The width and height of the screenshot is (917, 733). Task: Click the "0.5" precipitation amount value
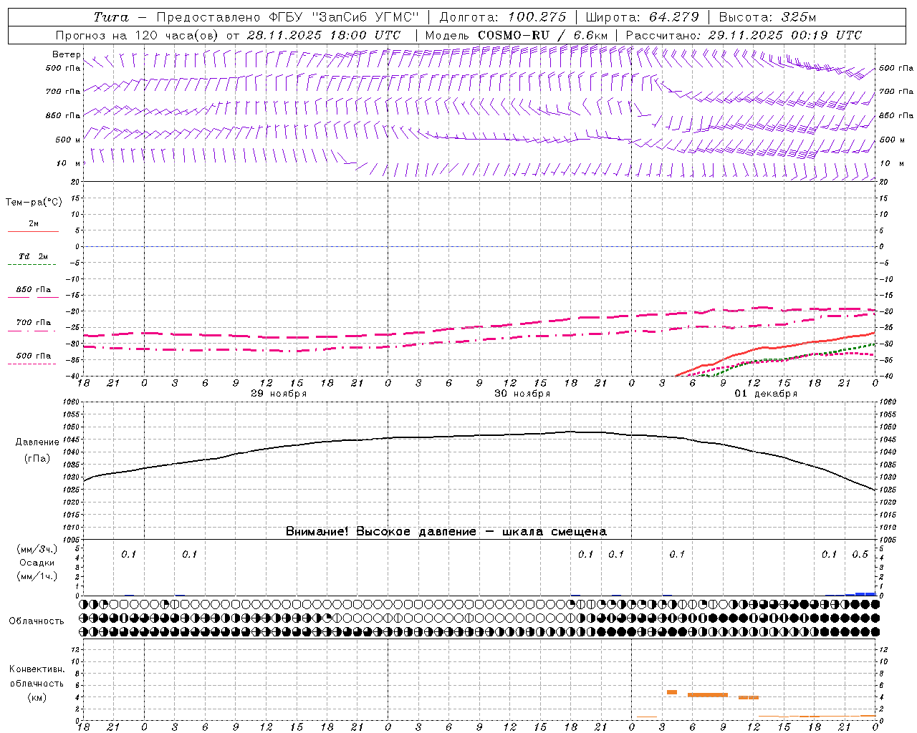tap(860, 555)
